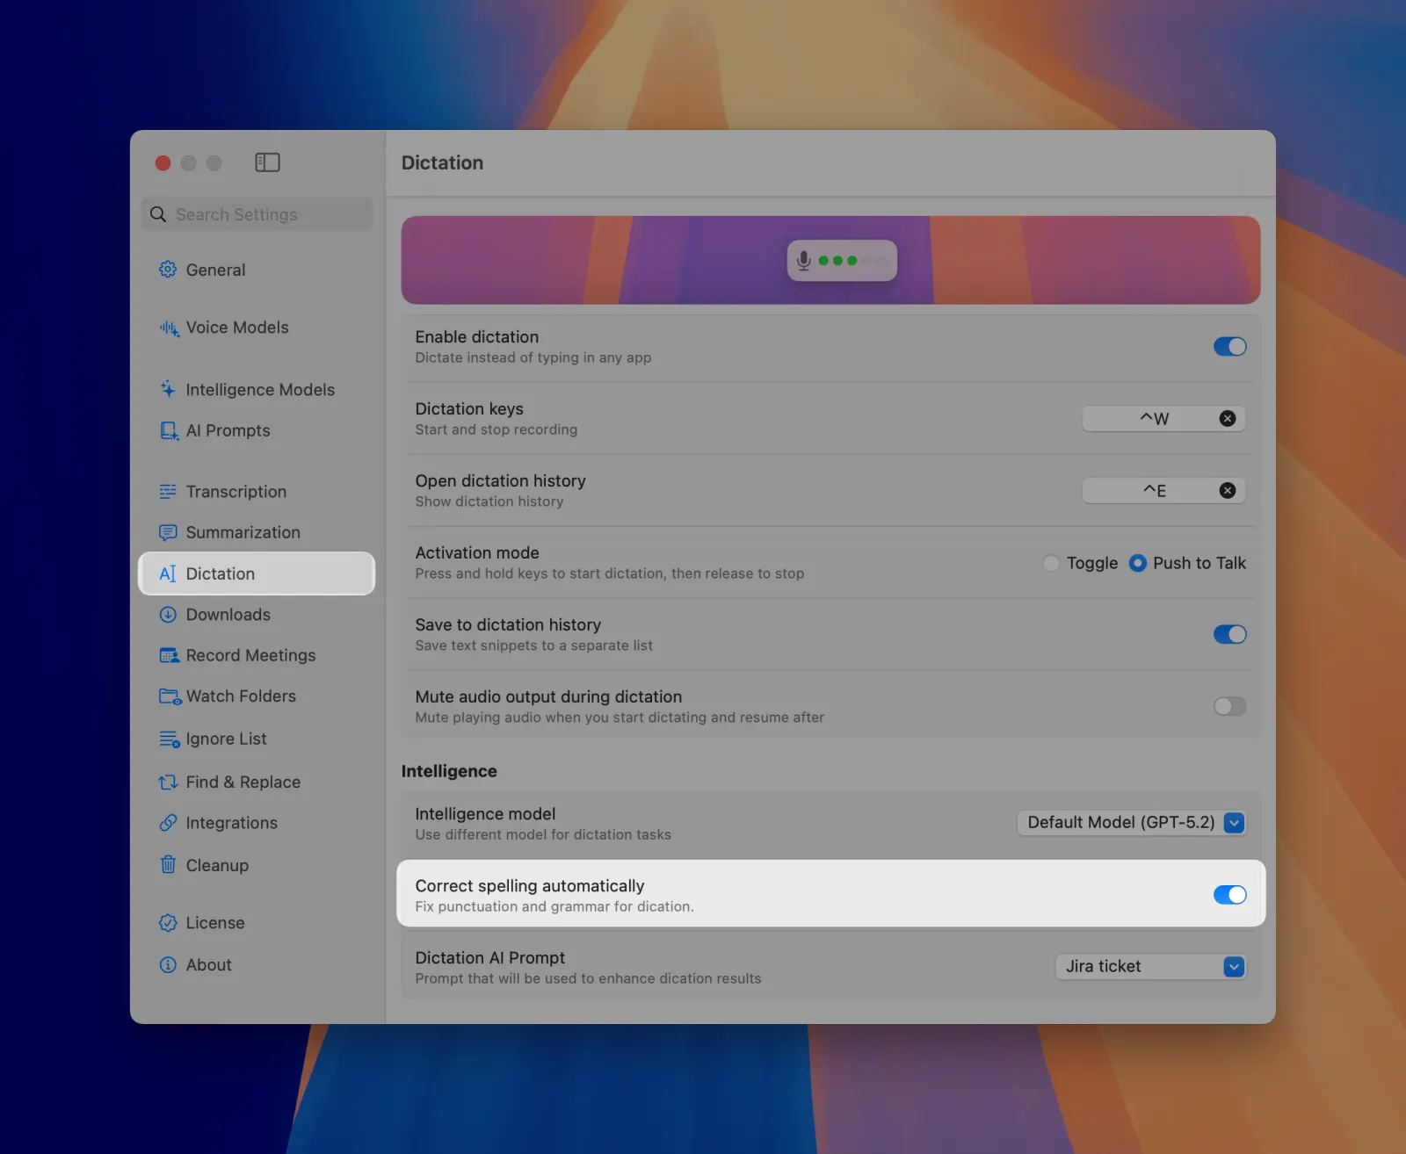The image size is (1406, 1154).
Task: Click "Start and stop recording" description
Action: (x=496, y=430)
